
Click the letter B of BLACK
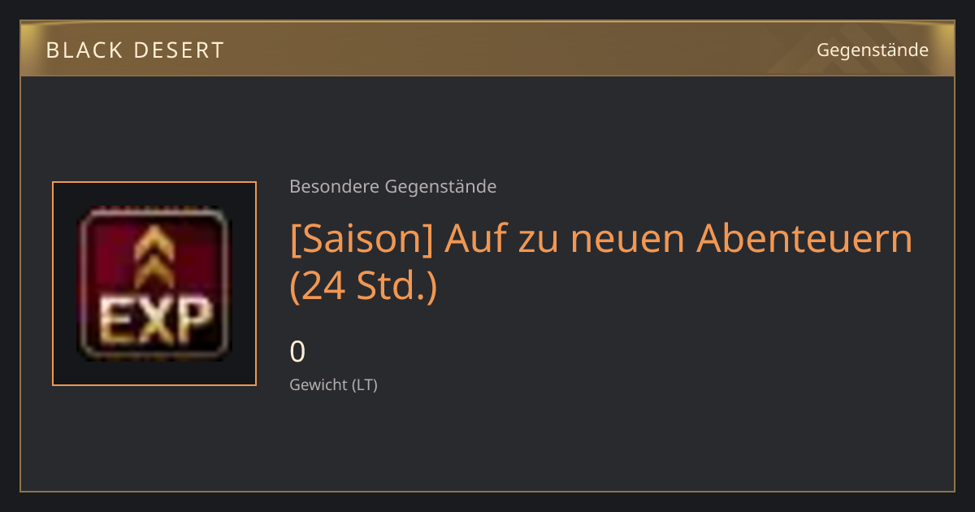pos(52,50)
